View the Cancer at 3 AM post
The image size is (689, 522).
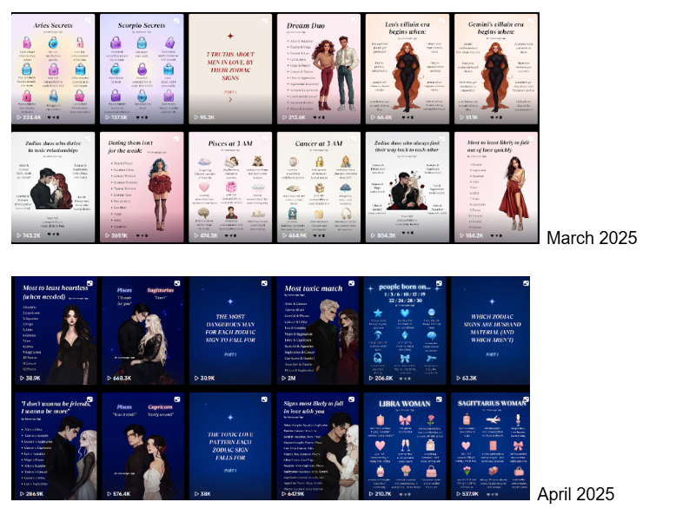317,187
